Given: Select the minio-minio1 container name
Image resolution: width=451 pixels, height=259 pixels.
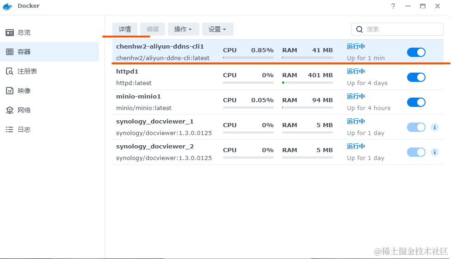Looking at the screenshot, I should point(138,96).
